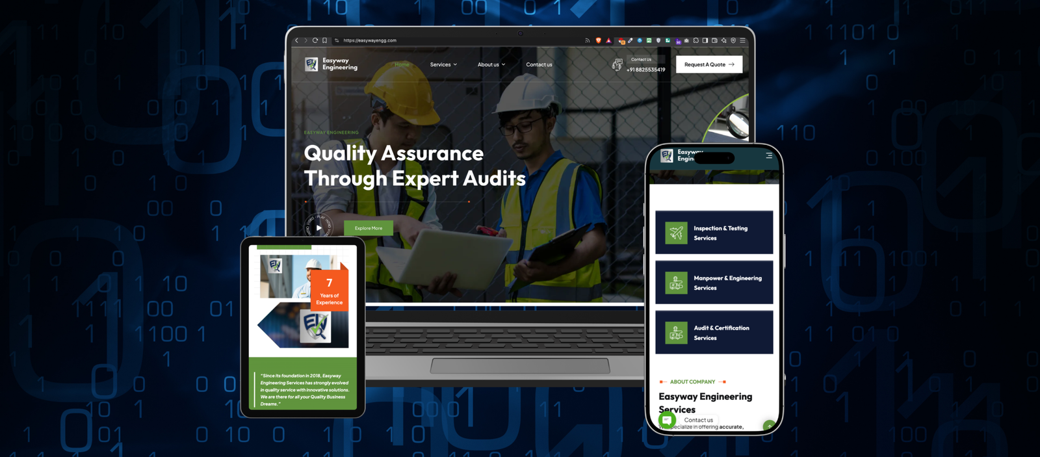Open the green chat bubble on phone
The image size is (1040, 457).
667,420
